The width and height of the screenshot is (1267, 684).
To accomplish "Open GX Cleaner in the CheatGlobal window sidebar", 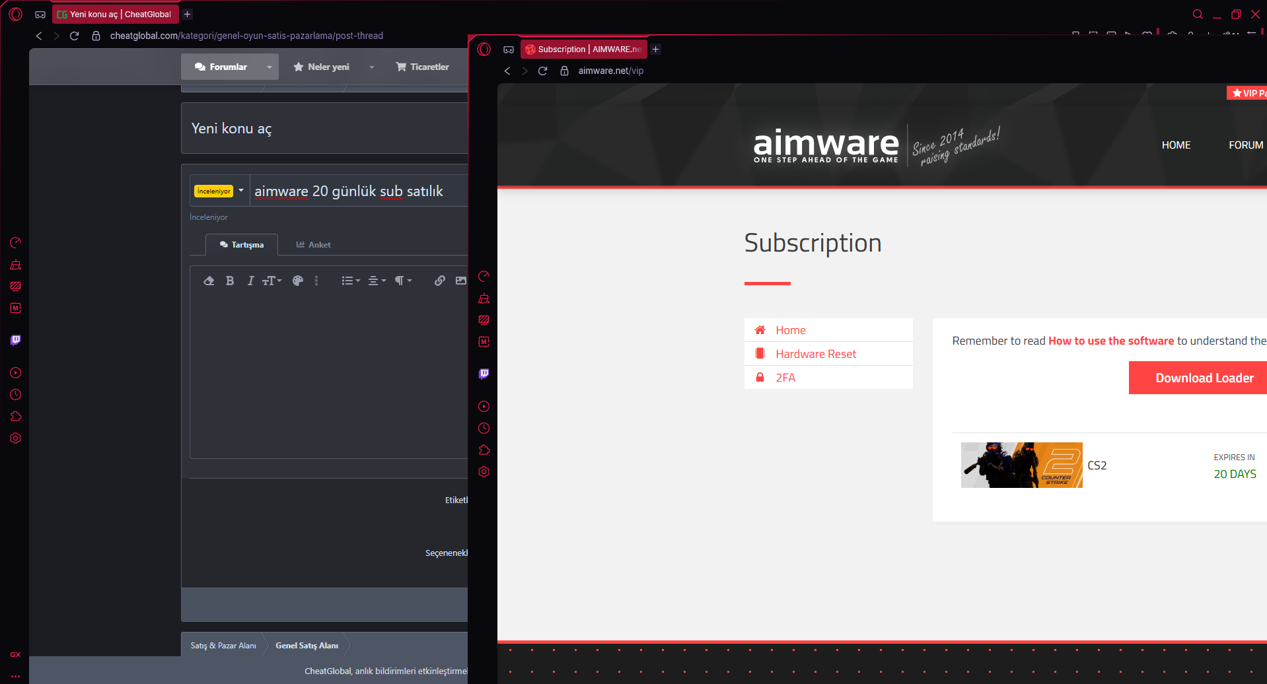I will coord(16,265).
